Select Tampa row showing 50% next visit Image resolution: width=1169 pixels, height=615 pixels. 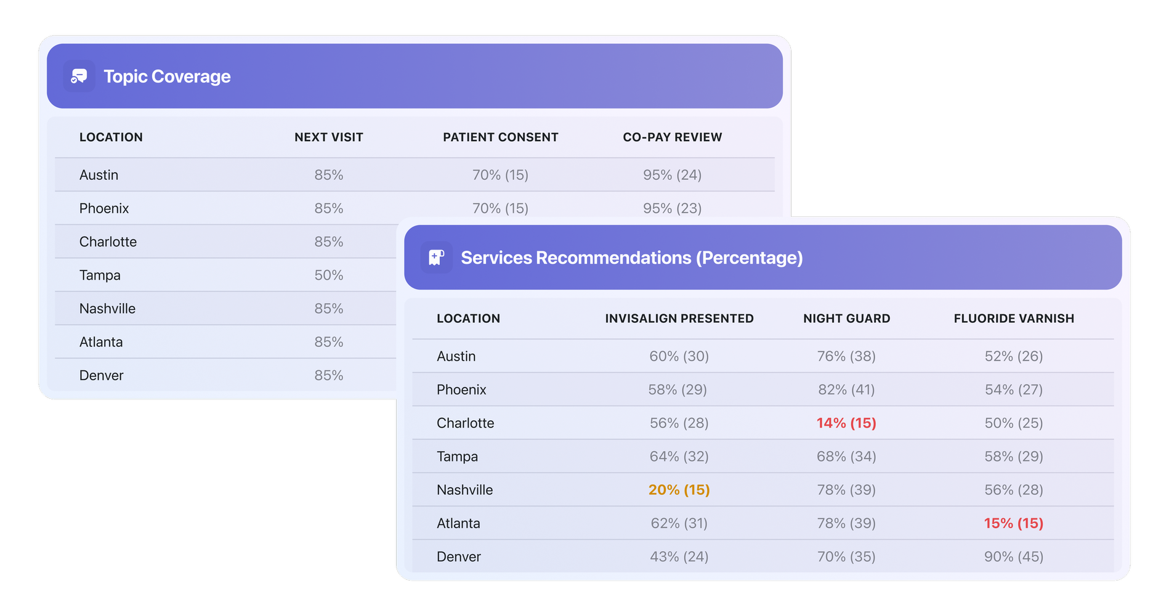[x=225, y=275]
